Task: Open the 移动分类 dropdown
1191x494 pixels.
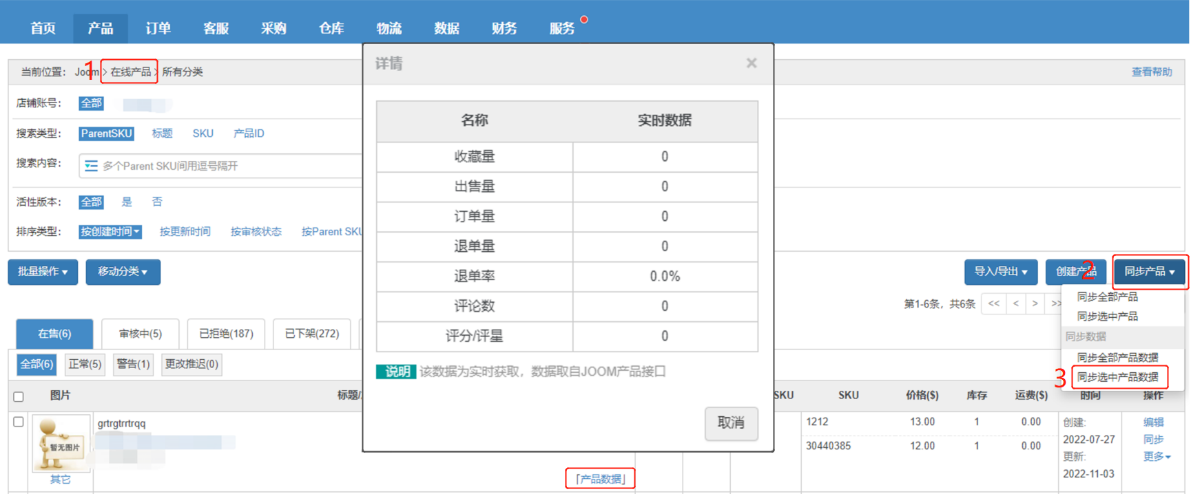Action: click(x=123, y=272)
